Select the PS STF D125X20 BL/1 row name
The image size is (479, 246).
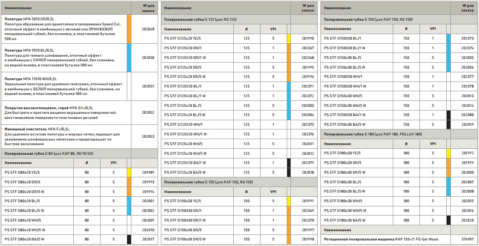pos(183,86)
